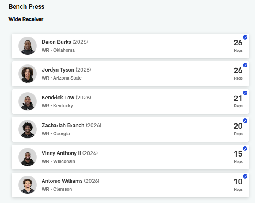Click the verified checkmark badge on Antonio Williams' card
This screenshot has height=203, width=255.
pos(245,176)
